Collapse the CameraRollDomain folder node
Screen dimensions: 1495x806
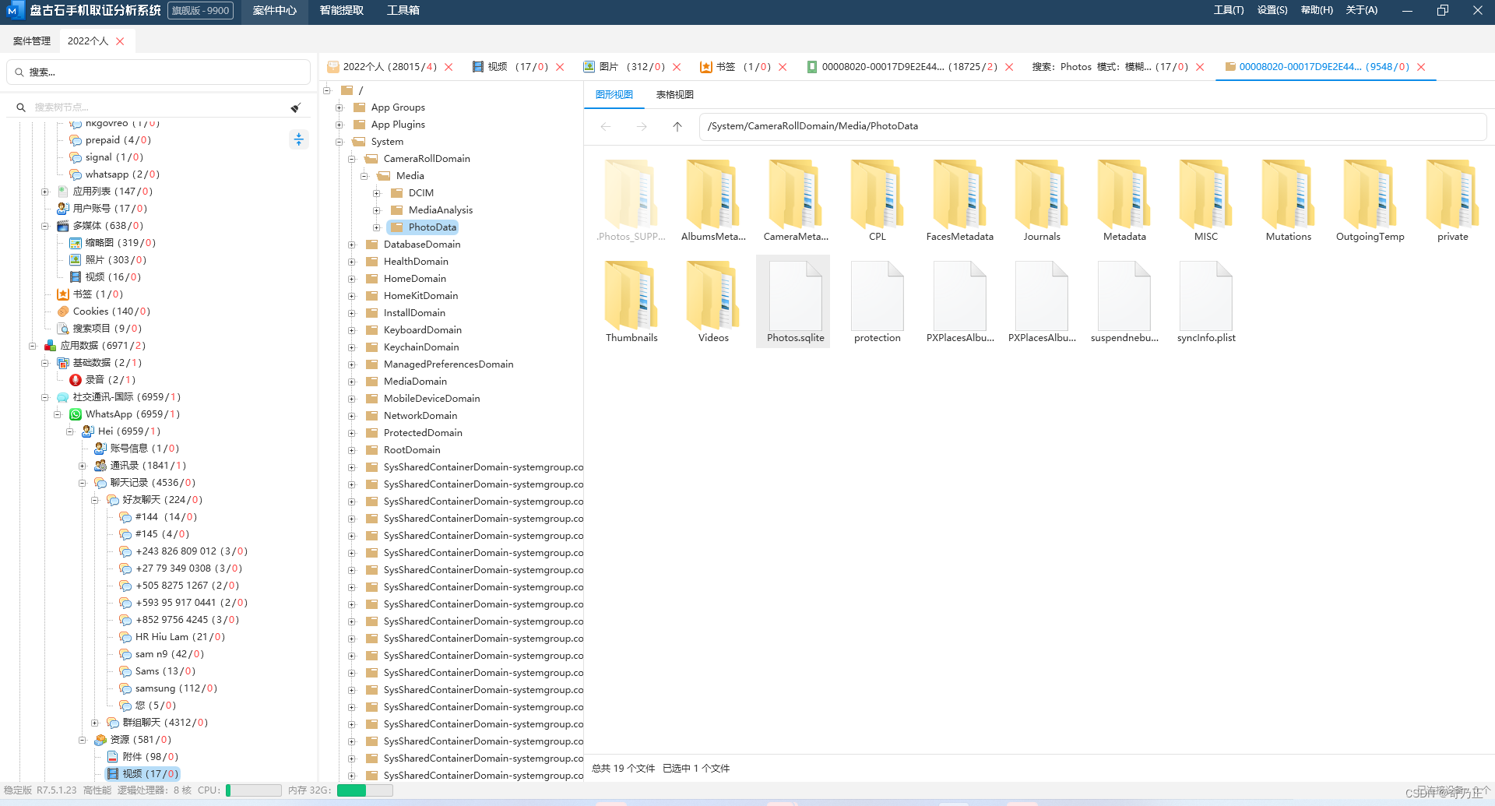pyautogui.click(x=352, y=159)
